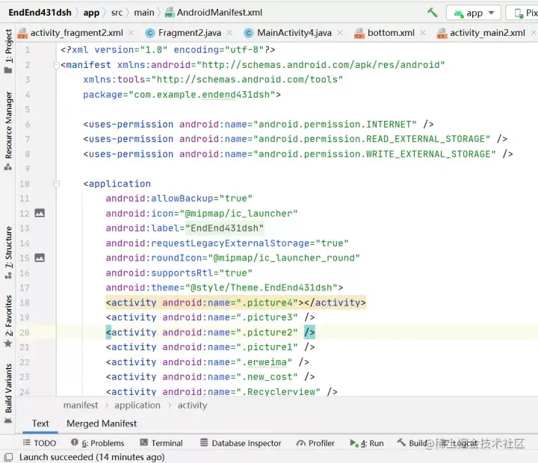Click the XML declaration on line 1
The width and height of the screenshot is (538, 463).
pos(168,50)
